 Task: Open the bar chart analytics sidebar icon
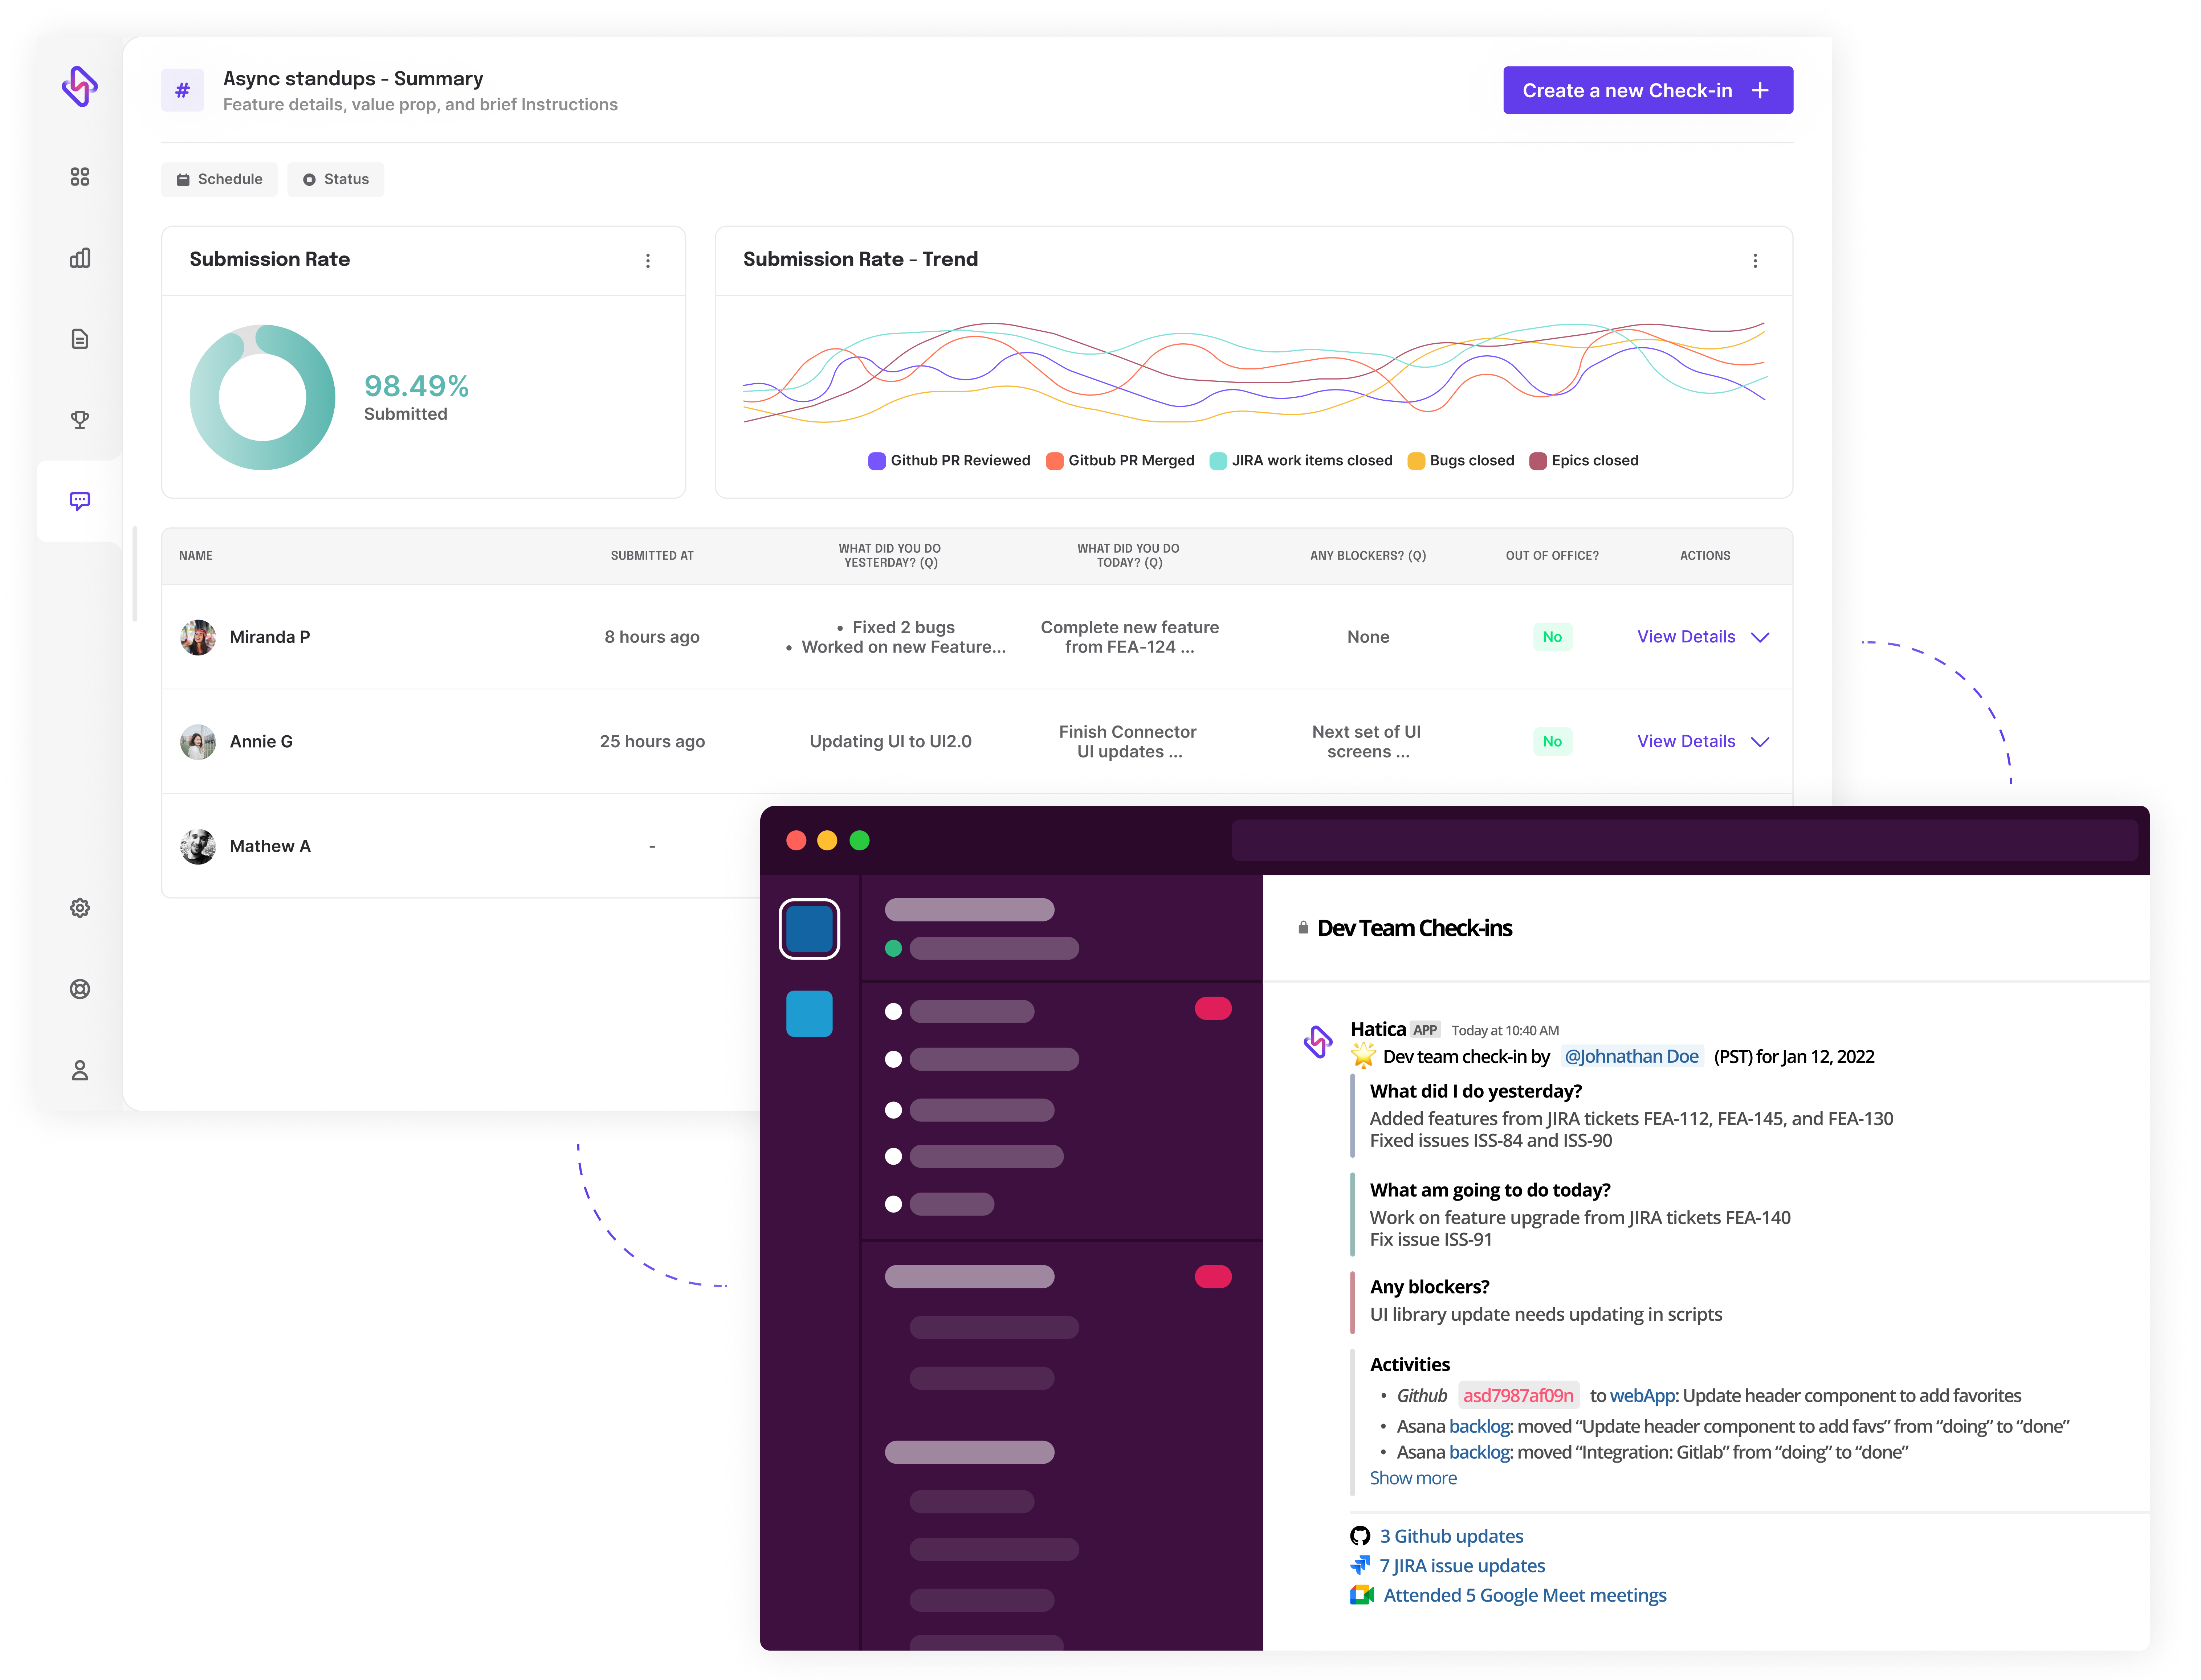[x=80, y=258]
